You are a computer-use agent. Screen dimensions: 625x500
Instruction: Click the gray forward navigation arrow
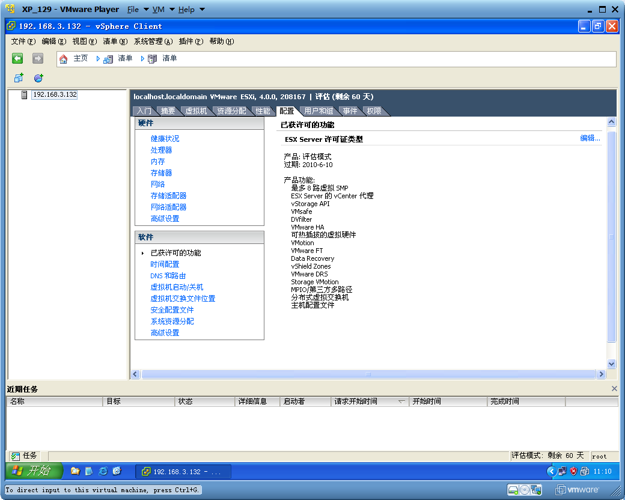point(38,59)
